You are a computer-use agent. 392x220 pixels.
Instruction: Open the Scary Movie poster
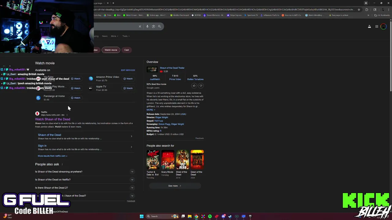coord(168,159)
